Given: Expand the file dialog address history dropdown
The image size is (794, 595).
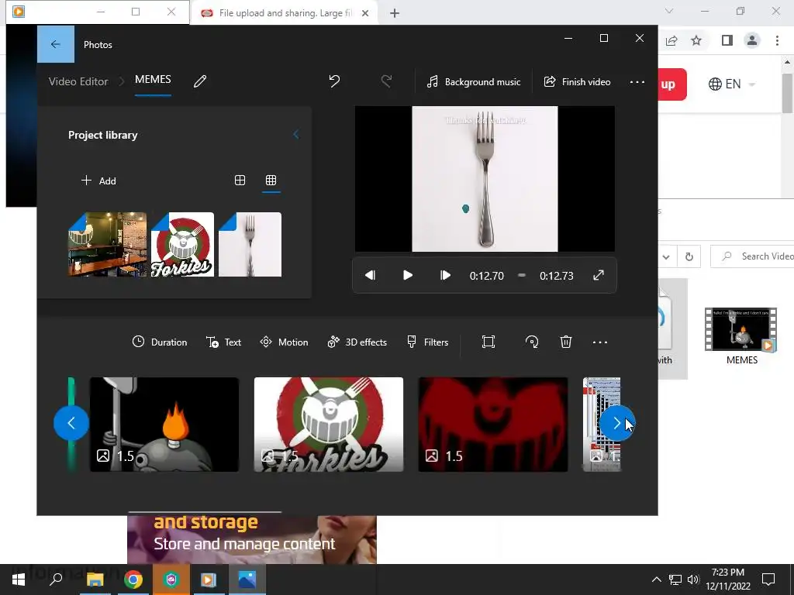Looking at the screenshot, I should [666, 256].
